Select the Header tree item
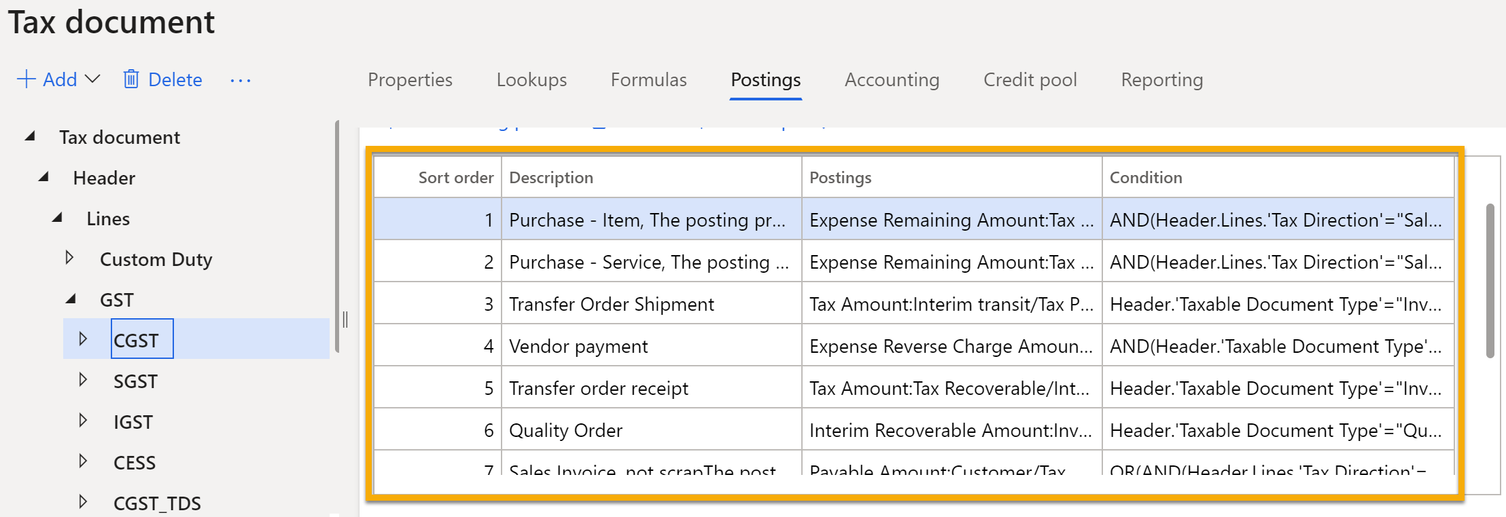 [x=104, y=178]
